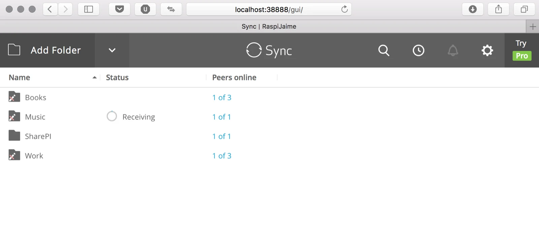
Task: Click the SharePI folder icon
Action: 14,135
